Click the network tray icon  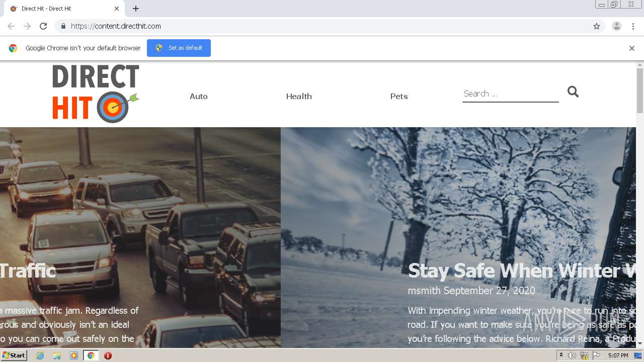click(584, 355)
